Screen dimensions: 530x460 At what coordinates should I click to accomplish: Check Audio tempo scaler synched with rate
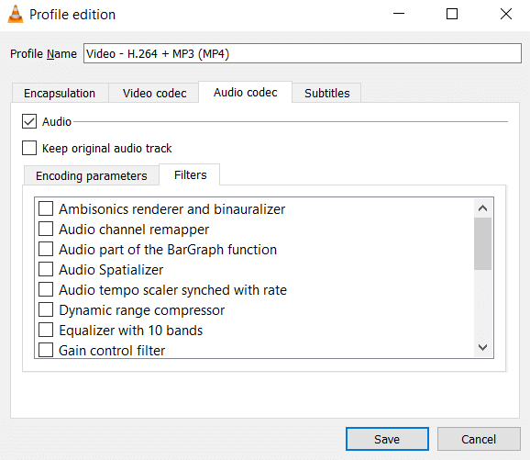46,290
